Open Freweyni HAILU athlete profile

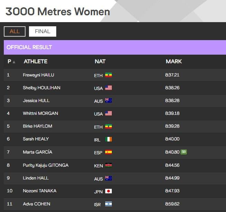pyautogui.click(x=39, y=75)
